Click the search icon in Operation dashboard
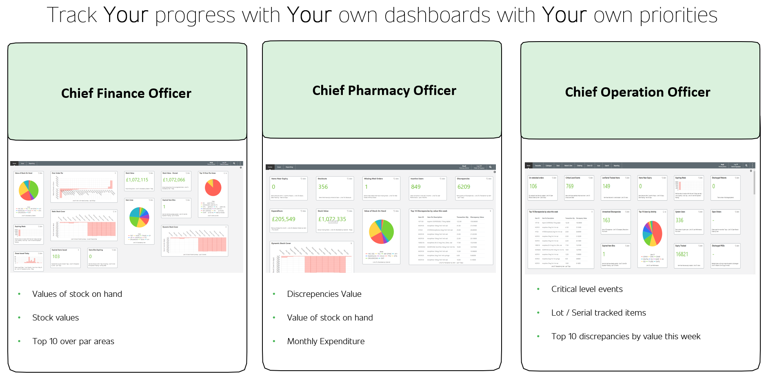This screenshot has height=378, width=764. [x=746, y=166]
